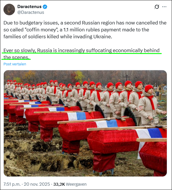
Task: Open the 33,2K Weergaven view count
Action: pos(70,184)
